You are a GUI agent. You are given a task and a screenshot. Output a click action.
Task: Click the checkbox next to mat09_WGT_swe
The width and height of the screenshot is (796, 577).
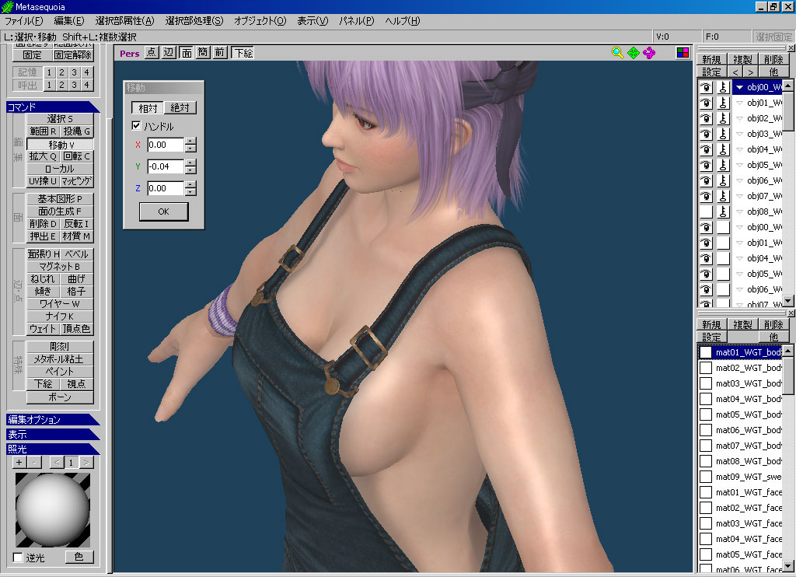(706, 477)
